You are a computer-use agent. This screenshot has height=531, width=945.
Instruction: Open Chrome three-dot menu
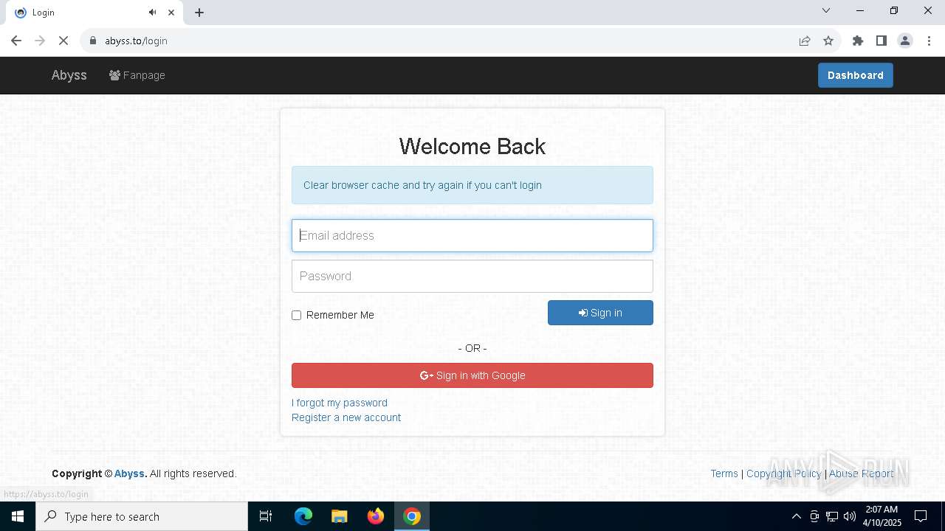tap(929, 41)
